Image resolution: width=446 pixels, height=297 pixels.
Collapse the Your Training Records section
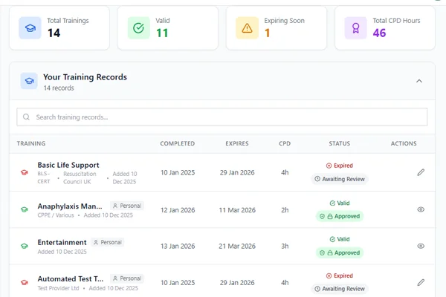(418, 81)
